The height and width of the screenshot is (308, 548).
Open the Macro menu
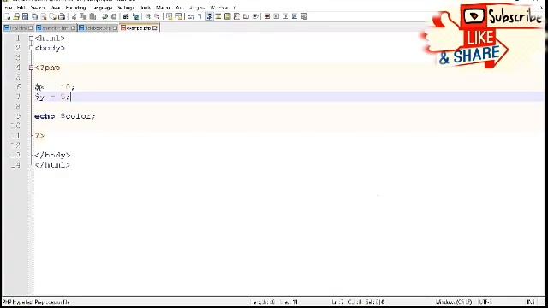(x=163, y=8)
